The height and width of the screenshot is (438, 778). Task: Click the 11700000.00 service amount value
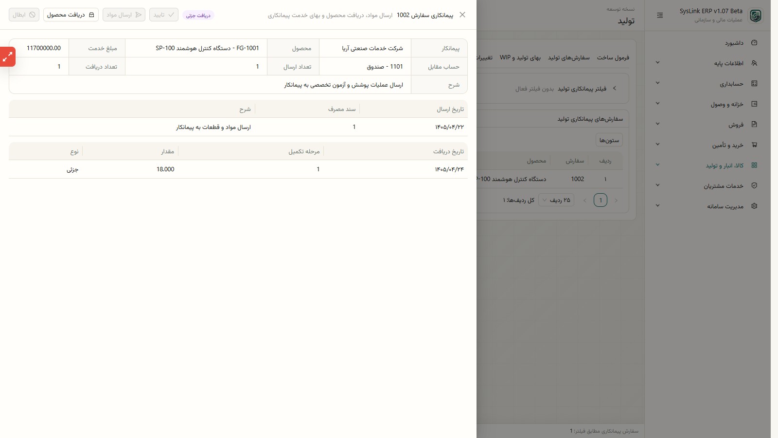click(x=44, y=48)
